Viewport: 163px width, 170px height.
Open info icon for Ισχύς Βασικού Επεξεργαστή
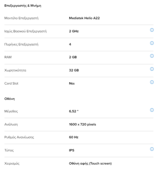(x=152, y=30)
